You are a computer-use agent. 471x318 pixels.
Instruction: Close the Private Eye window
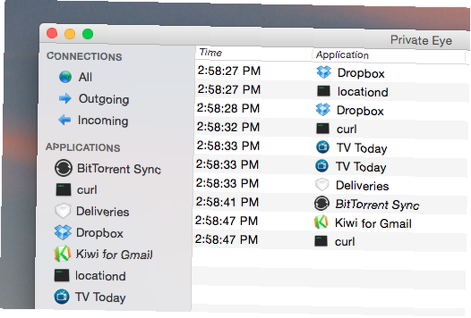click(x=52, y=33)
